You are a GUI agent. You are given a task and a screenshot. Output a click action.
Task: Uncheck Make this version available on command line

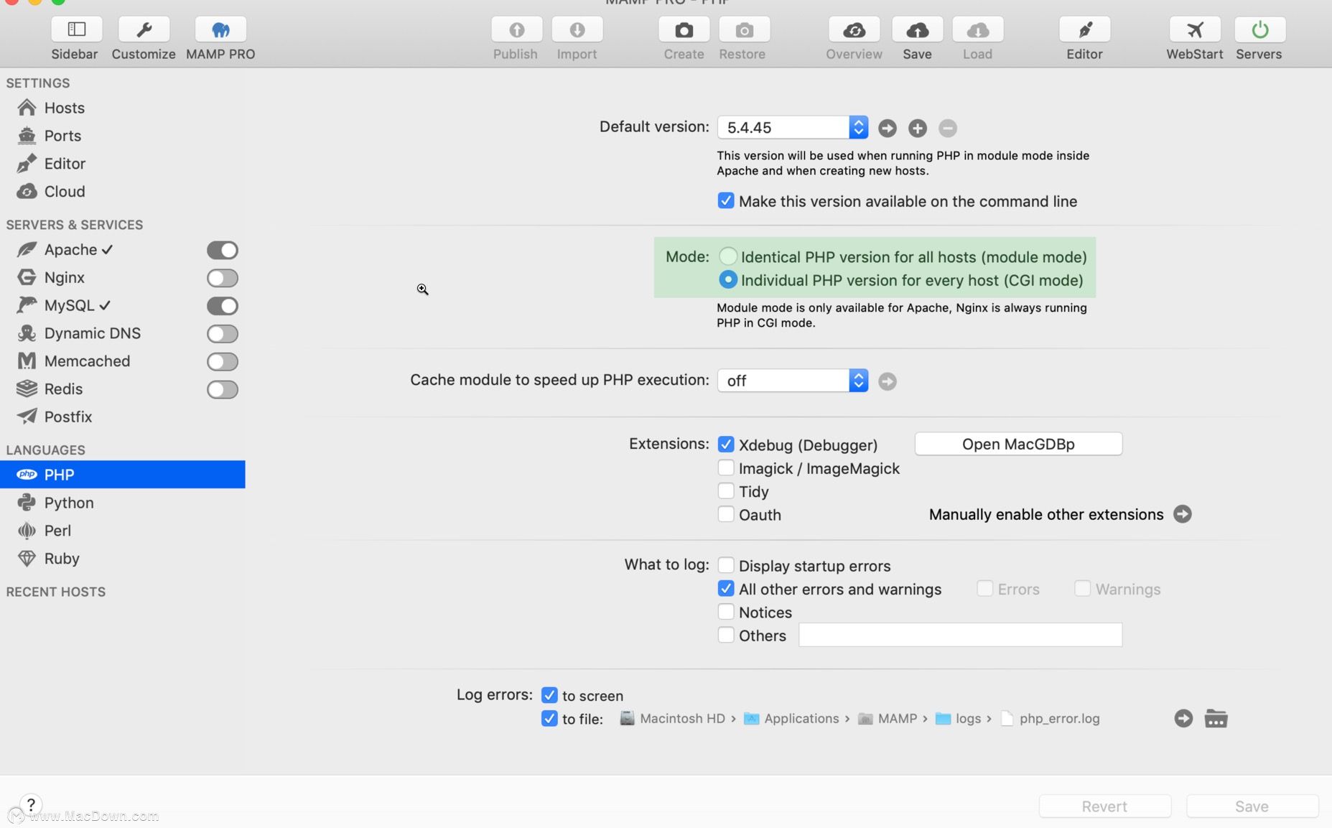point(726,200)
